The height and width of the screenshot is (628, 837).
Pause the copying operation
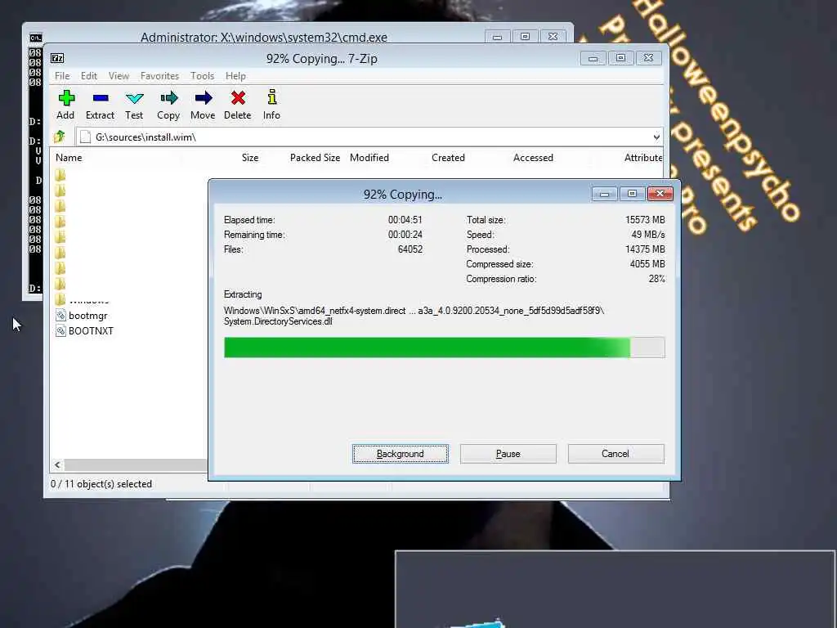pos(508,454)
